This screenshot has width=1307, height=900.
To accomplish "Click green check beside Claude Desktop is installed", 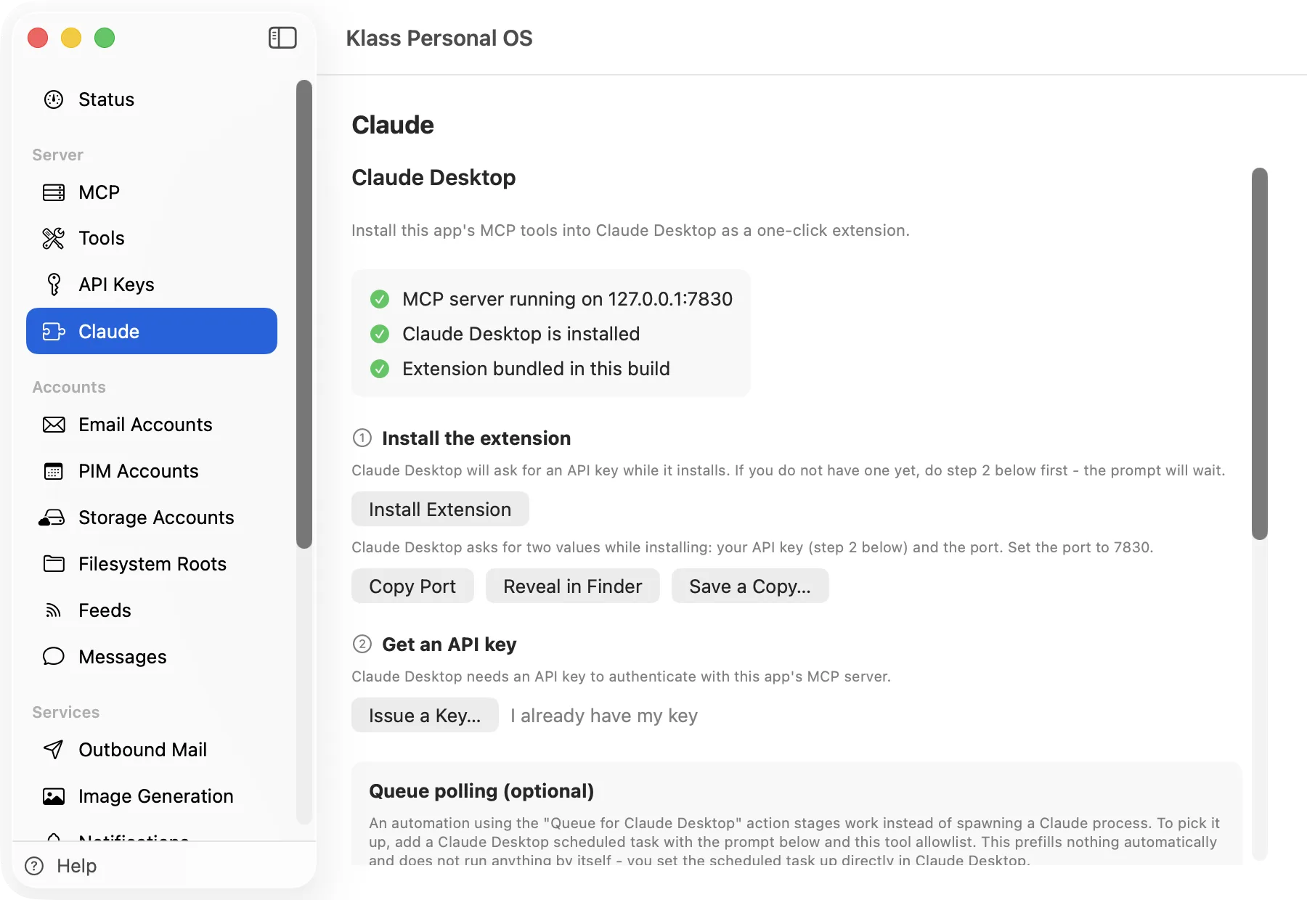I will (380, 334).
